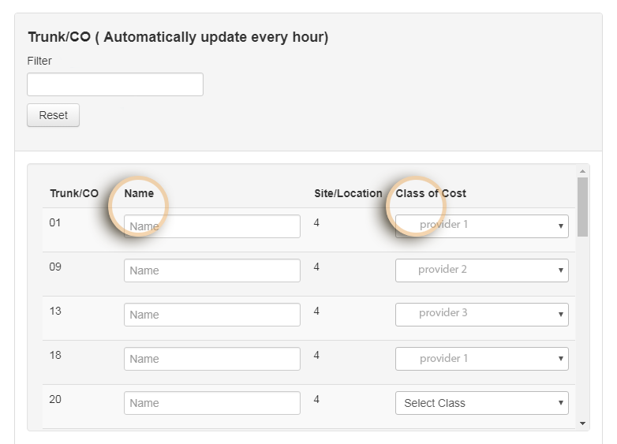Screen dimensions: 617x444
Task: Click the Filter text field
Action: tap(115, 84)
